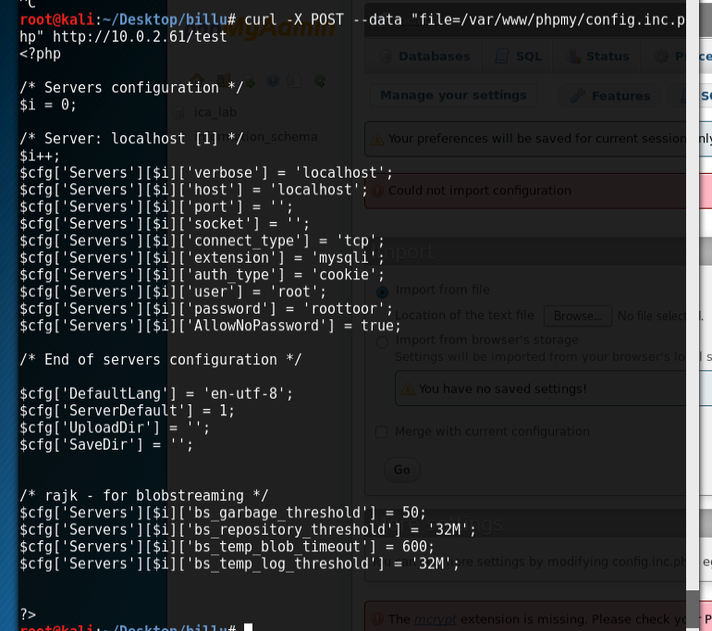The width and height of the screenshot is (712, 631).
Task: Switch to Features settings subtab
Action: [608, 96]
